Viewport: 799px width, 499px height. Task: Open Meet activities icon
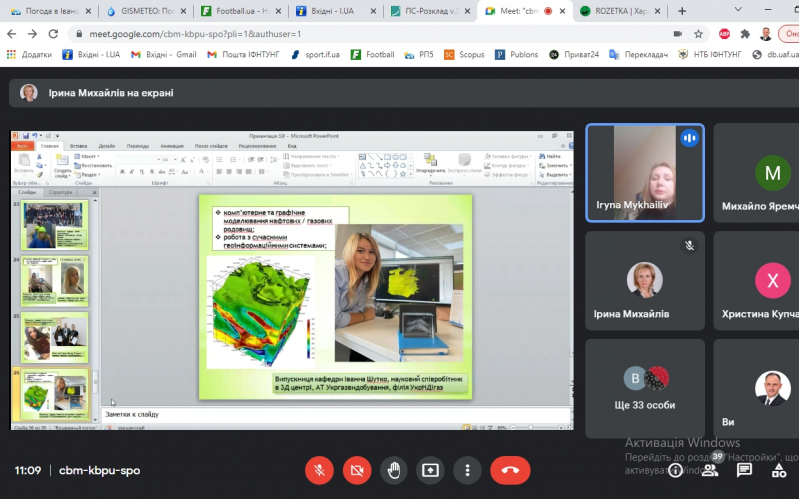(x=779, y=470)
